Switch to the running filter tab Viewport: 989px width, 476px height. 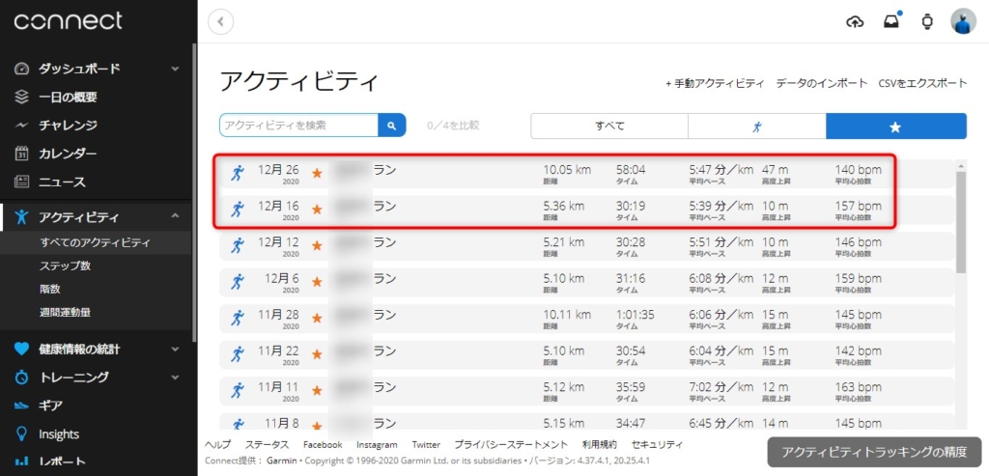coord(756,126)
